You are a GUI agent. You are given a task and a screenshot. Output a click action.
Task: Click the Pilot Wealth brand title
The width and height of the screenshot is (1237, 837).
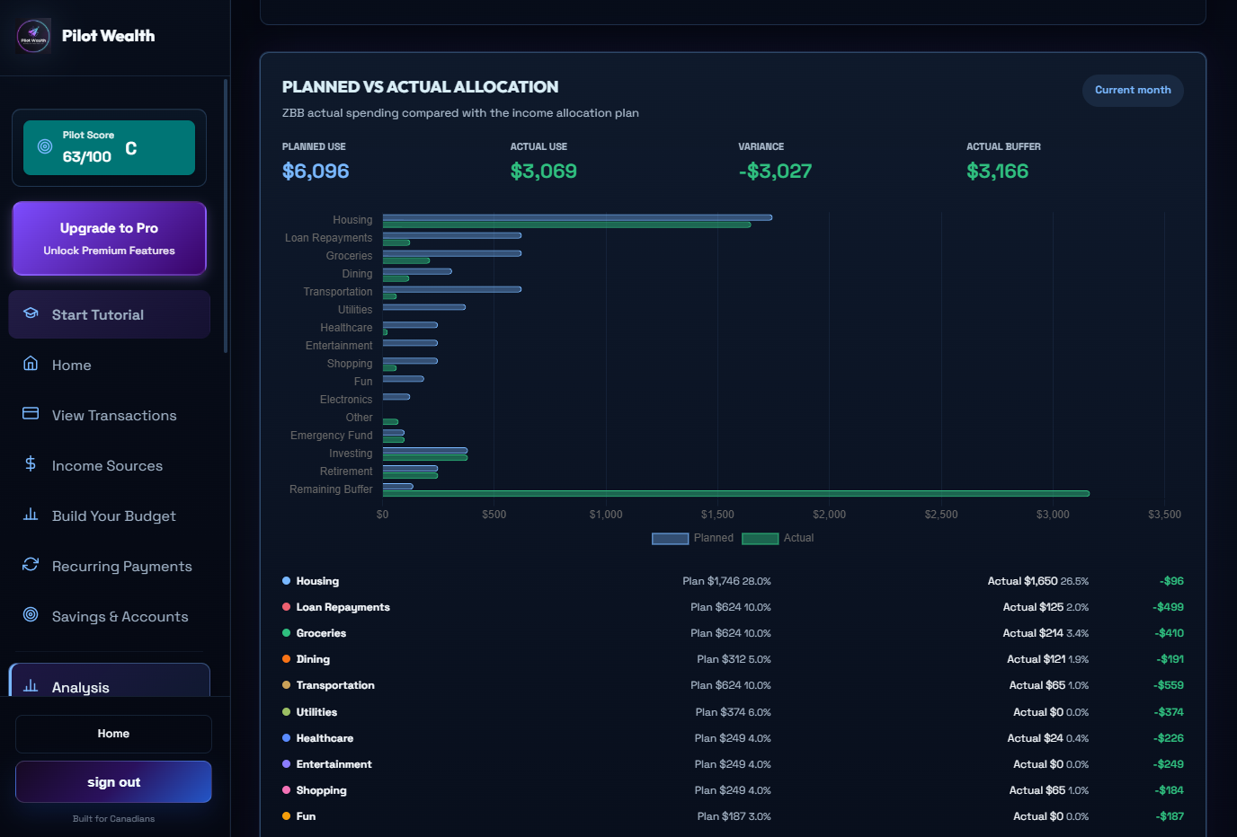coord(108,36)
